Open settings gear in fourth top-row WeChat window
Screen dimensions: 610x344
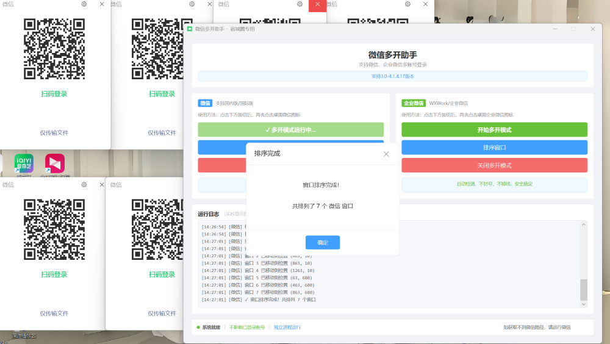407,4
